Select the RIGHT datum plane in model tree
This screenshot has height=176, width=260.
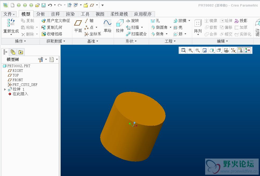(x=15, y=71)
